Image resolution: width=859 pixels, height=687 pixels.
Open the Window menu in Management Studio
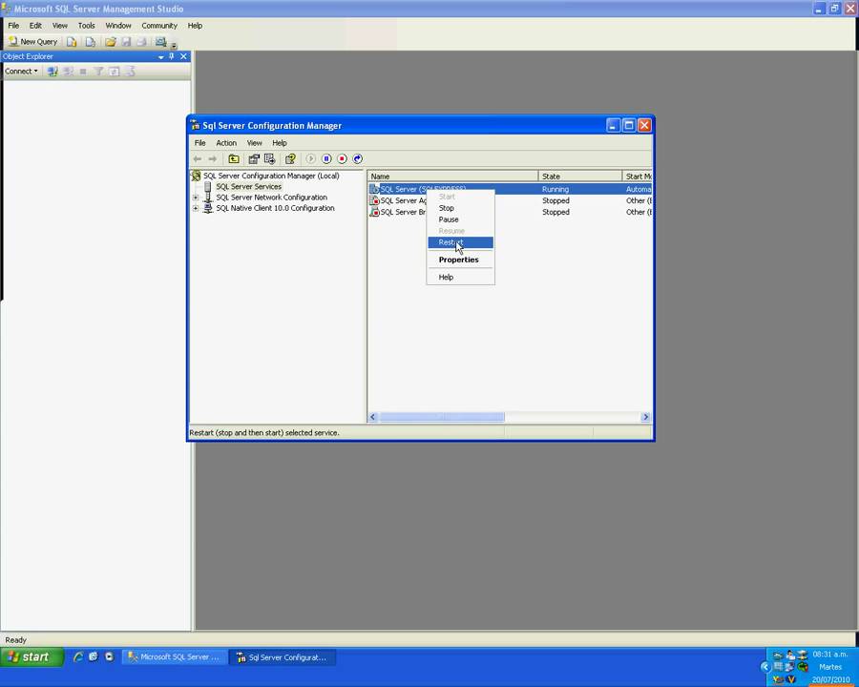[118, 26]
